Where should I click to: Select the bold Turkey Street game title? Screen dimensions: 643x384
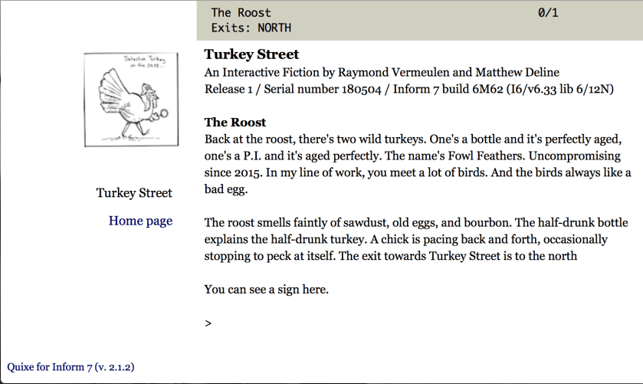coord(251,55)
